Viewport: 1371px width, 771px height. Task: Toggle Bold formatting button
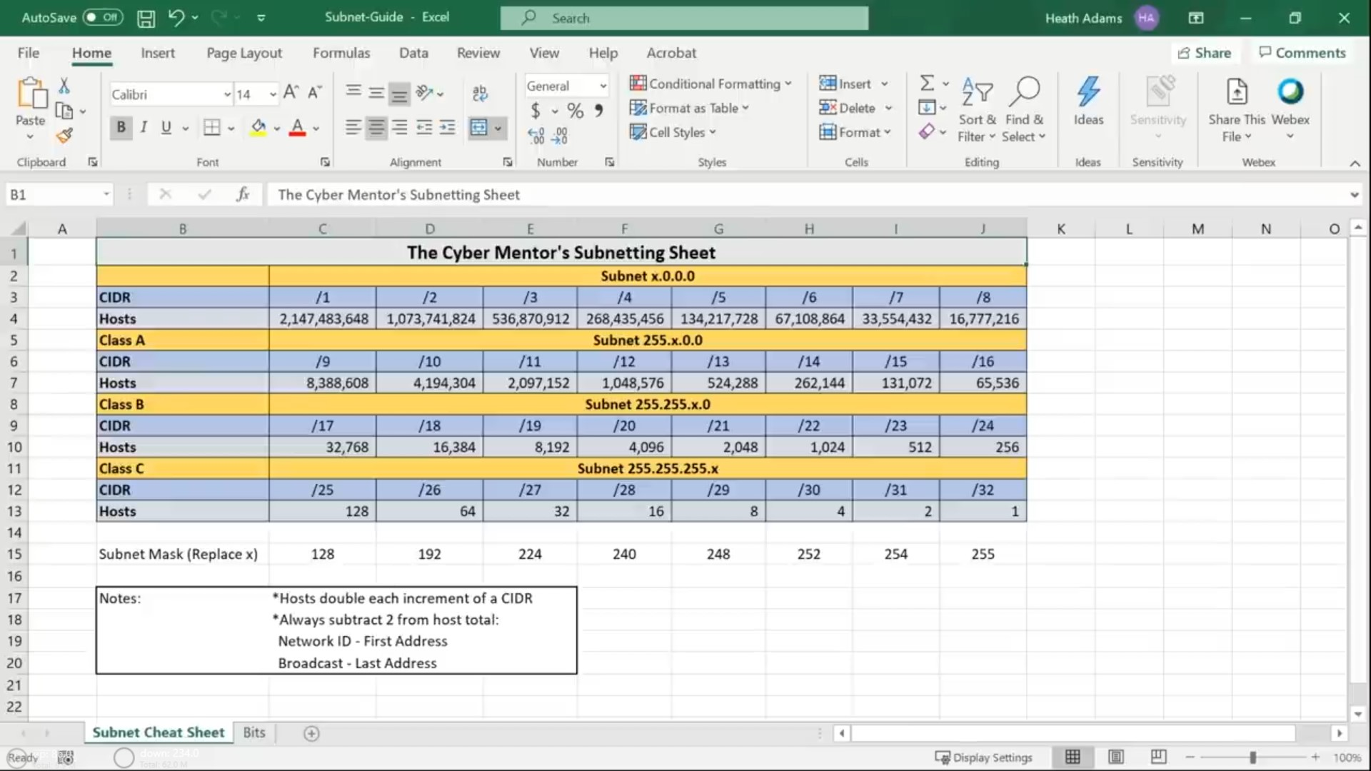pyautogui.click(x=121, y=128)
